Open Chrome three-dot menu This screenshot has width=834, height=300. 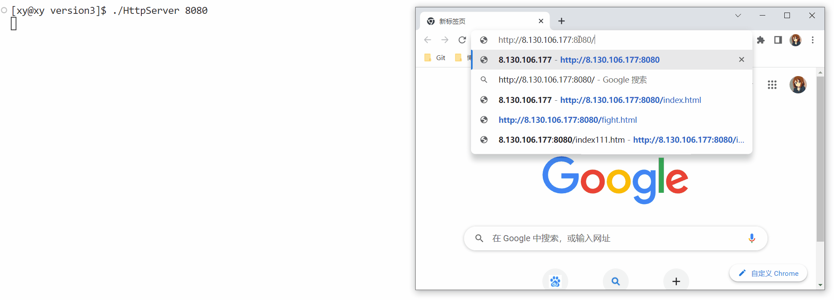pyautogui.click(x=813, y=40)
